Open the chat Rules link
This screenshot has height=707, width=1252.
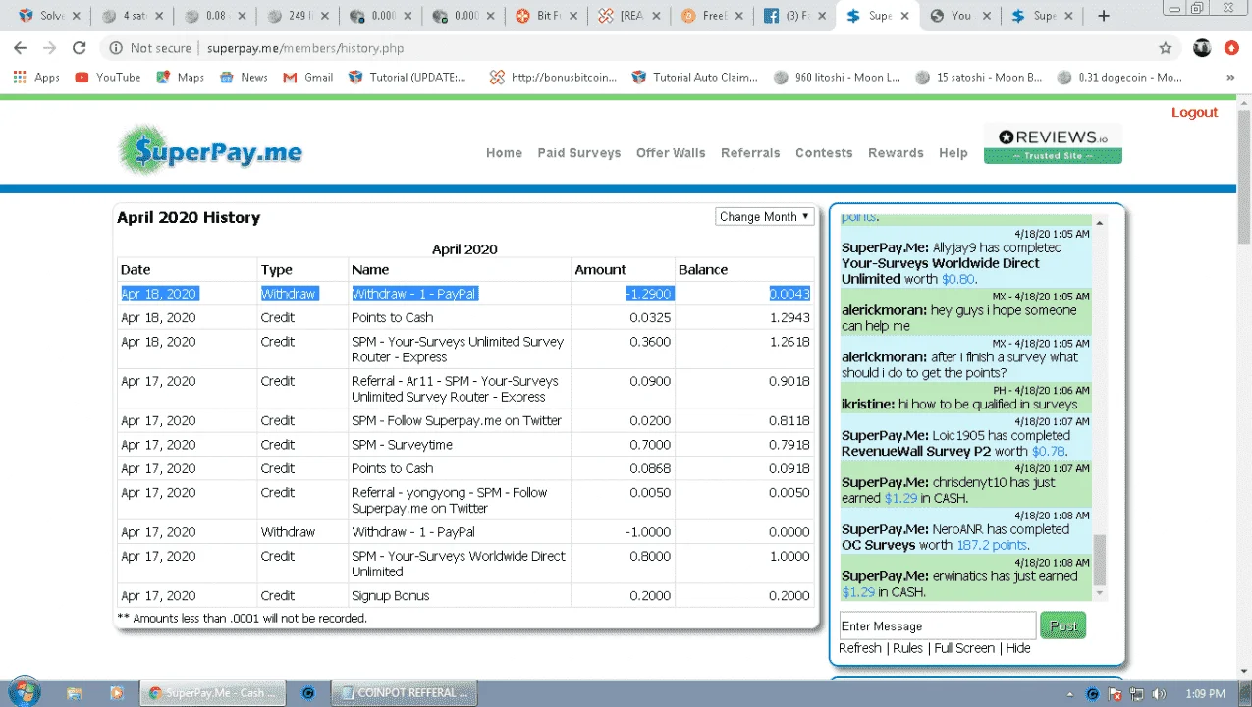907,648
